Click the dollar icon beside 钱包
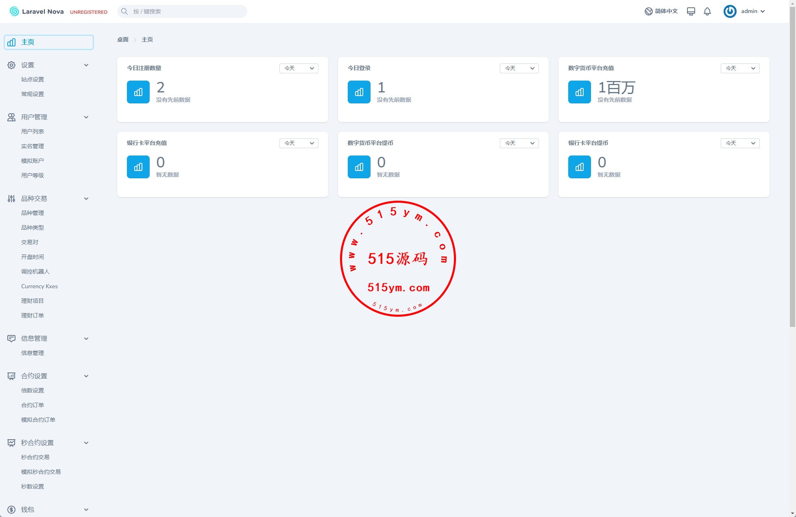The height and width of the screenshot is (517, 796). click(x=11, y=510)
